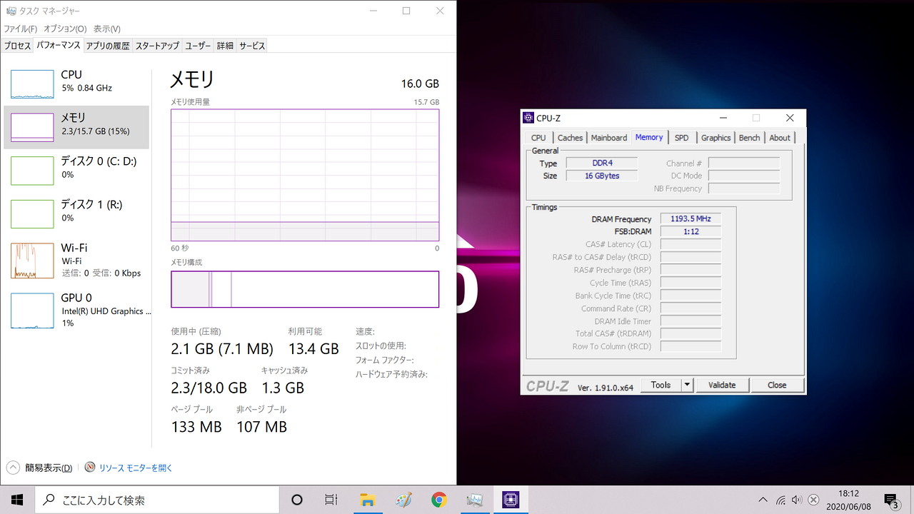Click Validate button in CPU-Z
The width and height of the screenshot is (914, 514).
point(722,385)
